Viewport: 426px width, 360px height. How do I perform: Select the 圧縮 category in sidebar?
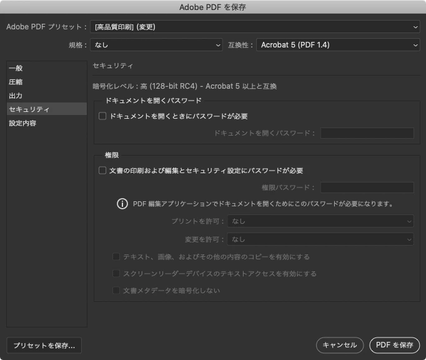click(47, 82)
